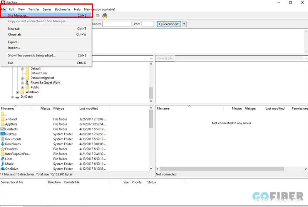308x207 pixels.
Task: Open the Edit menu
Action: tap(12, 9)
